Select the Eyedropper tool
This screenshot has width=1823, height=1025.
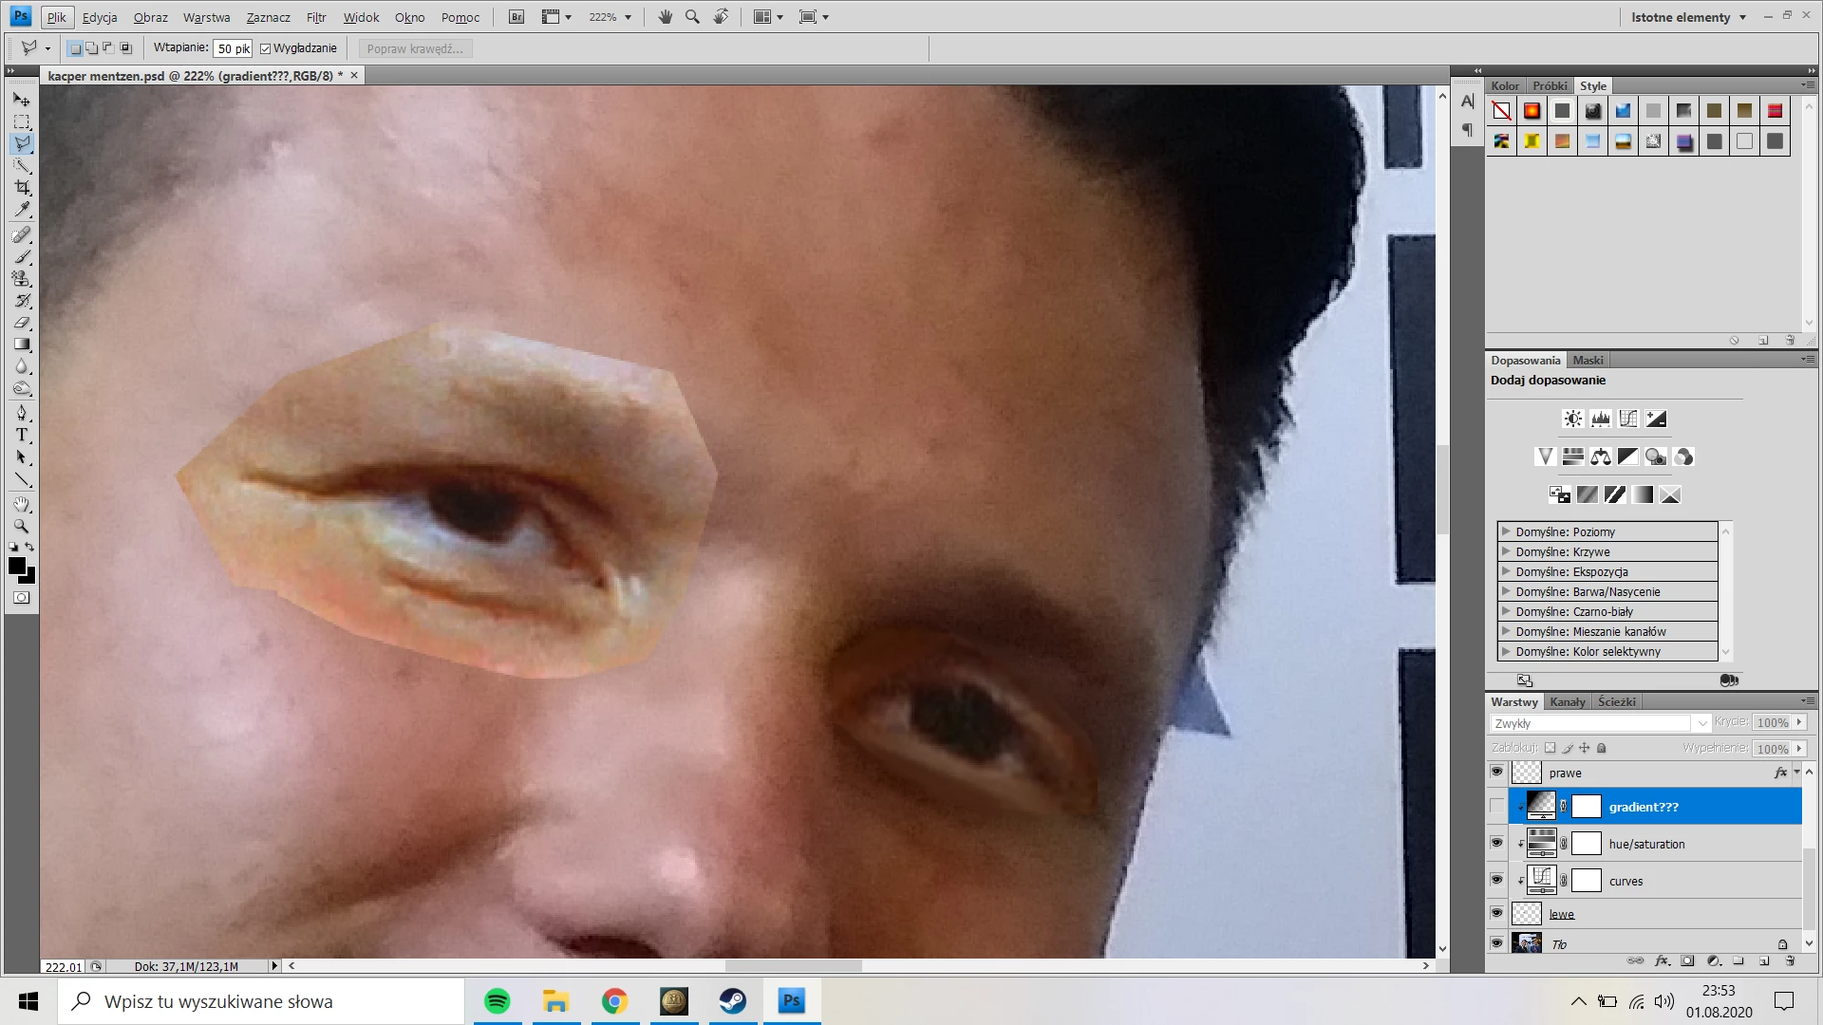tap(22, 210)
